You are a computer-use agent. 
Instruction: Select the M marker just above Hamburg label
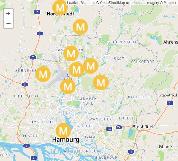[63, 131]
